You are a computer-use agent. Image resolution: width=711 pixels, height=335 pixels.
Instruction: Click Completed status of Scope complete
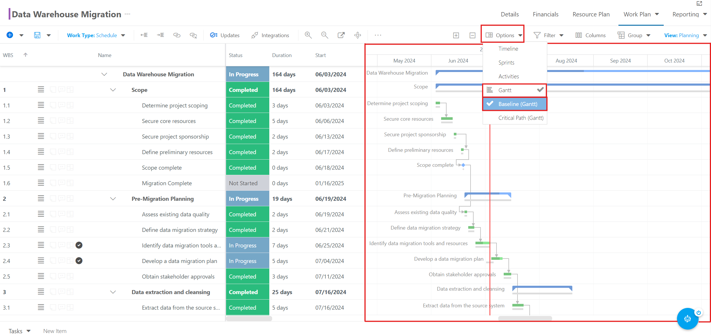coord(247,167)
